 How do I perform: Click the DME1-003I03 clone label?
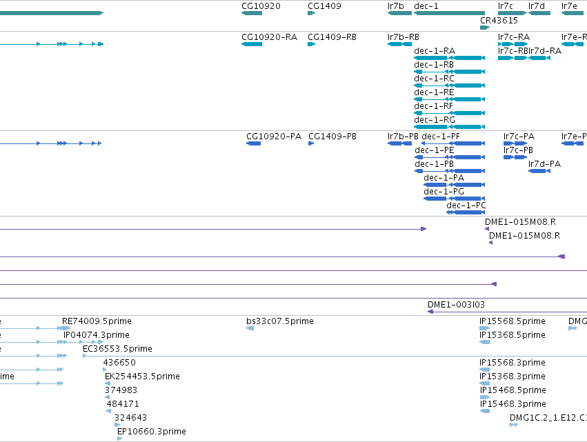456,305
